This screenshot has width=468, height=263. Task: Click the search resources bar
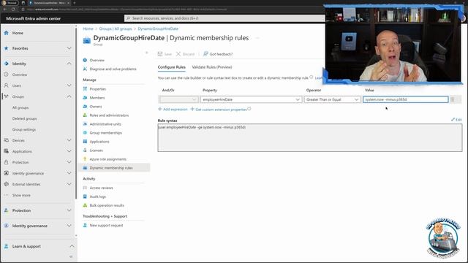[x=224, y=18]
